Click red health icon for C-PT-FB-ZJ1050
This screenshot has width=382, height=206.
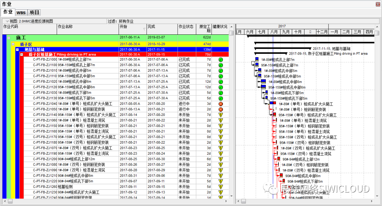(221, 109)
